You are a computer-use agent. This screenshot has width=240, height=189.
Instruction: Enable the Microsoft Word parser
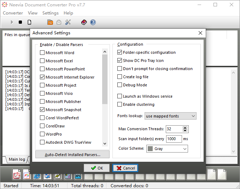pos(42,53)
